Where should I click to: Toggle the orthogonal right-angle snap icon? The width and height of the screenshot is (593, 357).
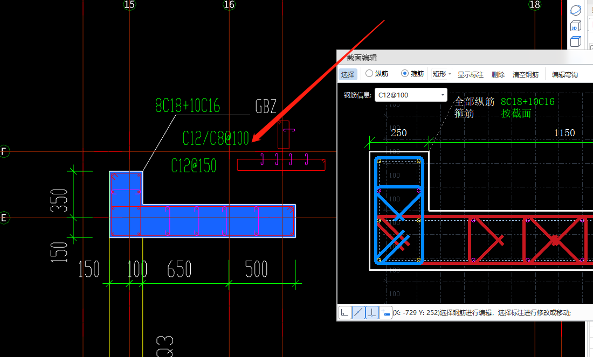pyautogui.click(x=345, y=312)
